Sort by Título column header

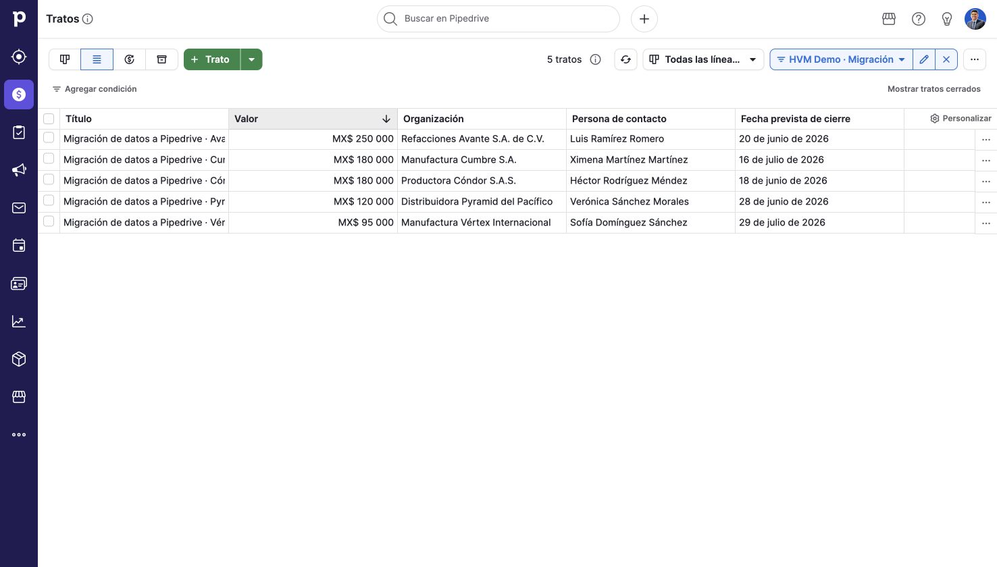point(144,119)
